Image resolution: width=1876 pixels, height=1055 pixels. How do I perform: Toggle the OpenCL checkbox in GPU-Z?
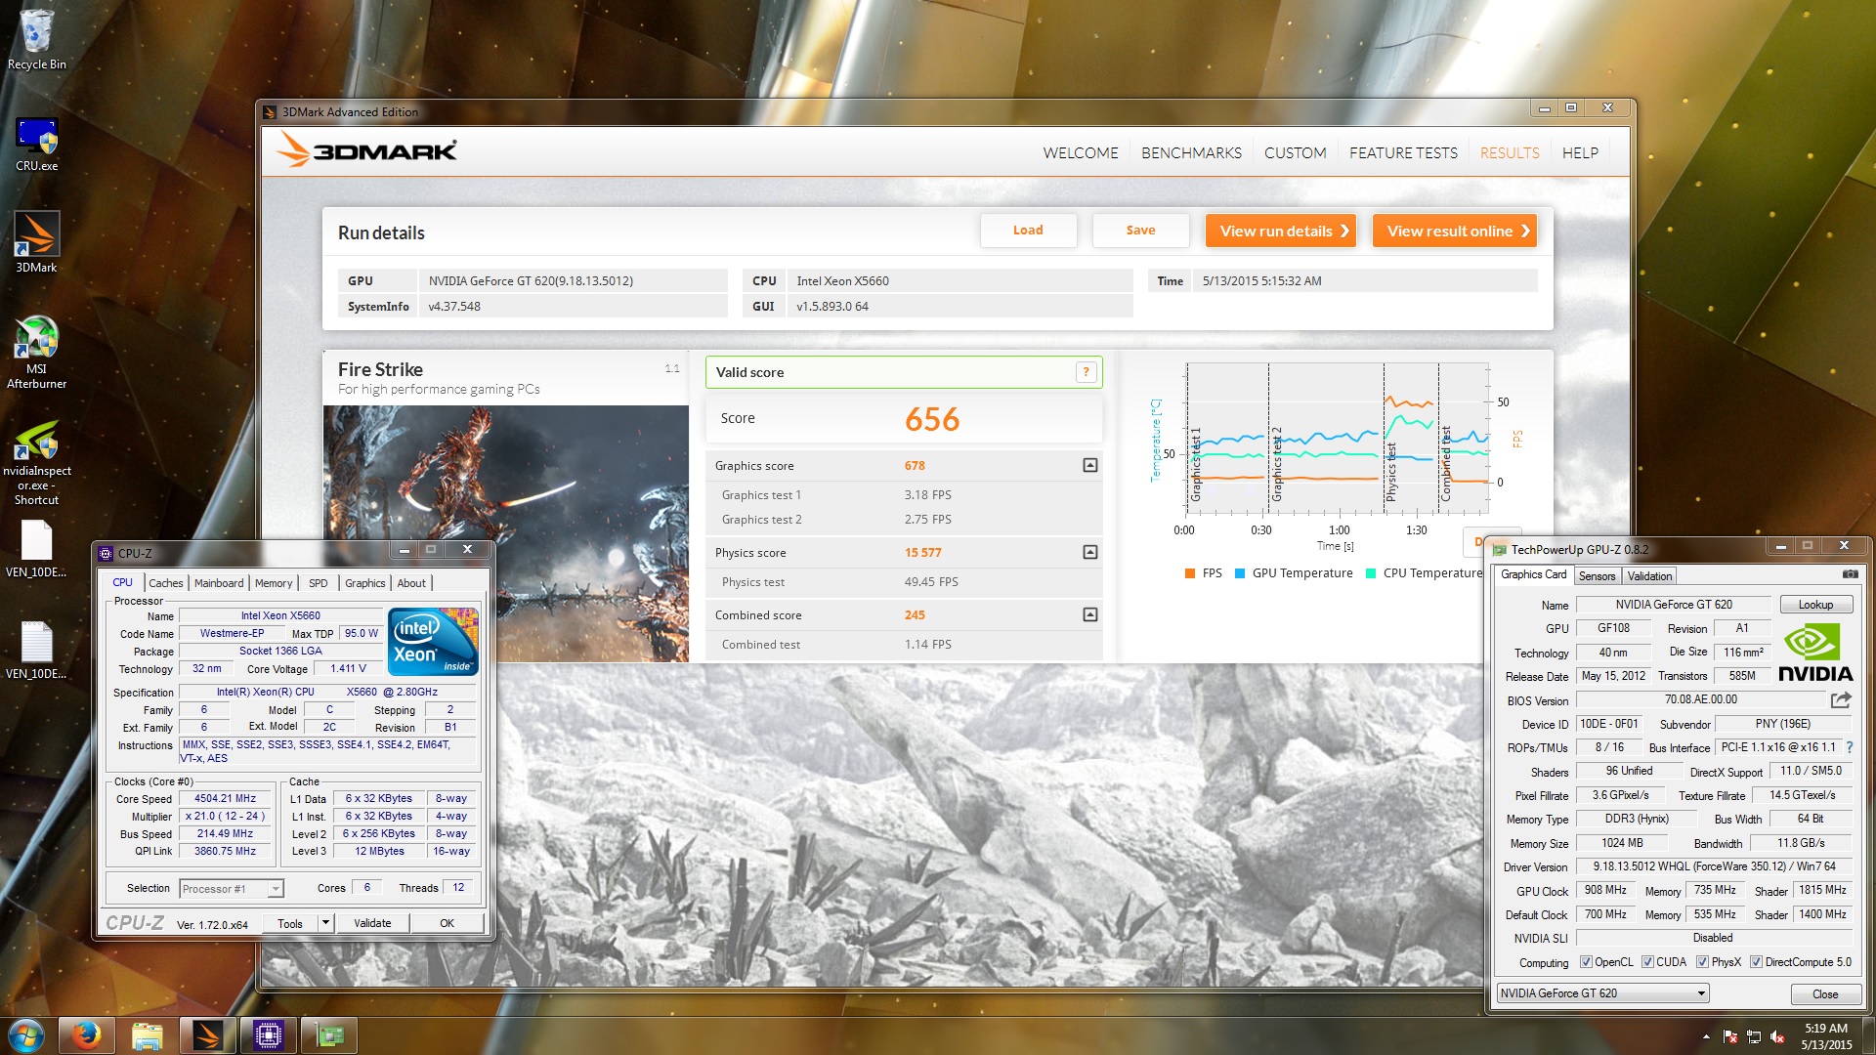point(1586,962)
